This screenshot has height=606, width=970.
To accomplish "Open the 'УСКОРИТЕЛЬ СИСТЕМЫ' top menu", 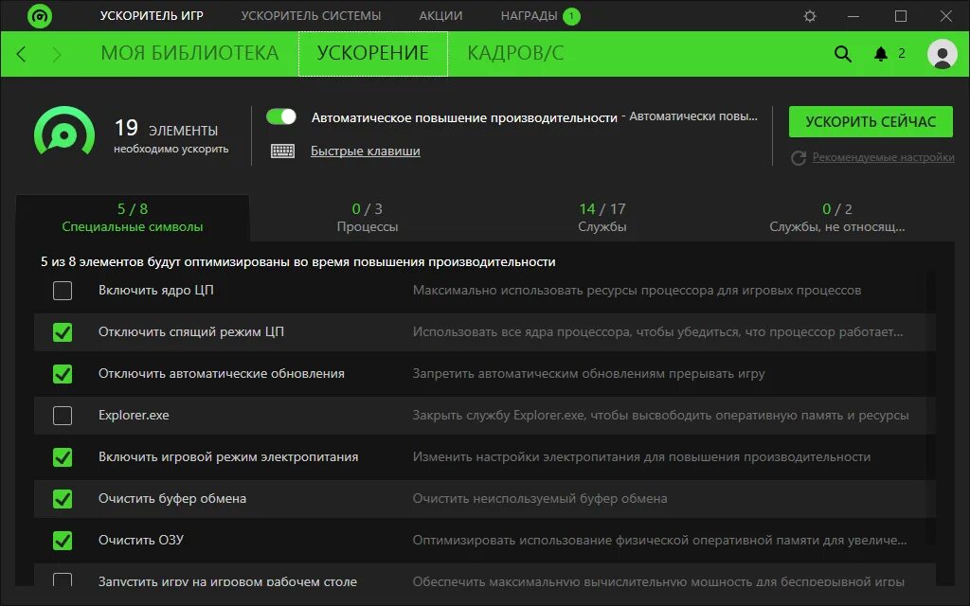I will click(x=311, y=16).
